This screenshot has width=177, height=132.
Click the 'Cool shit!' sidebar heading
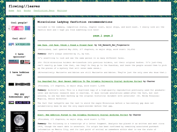(19, 38)
